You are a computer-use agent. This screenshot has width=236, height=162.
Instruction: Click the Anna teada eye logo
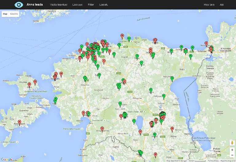click(x=19, y=5)
